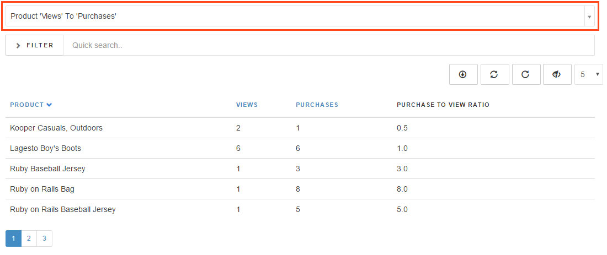Select the Ruby Baseball Jersey product cell
This screenshot has height=255, width=607.
point(47,169)
